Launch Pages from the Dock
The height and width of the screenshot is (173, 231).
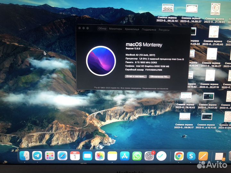point(203,156)
